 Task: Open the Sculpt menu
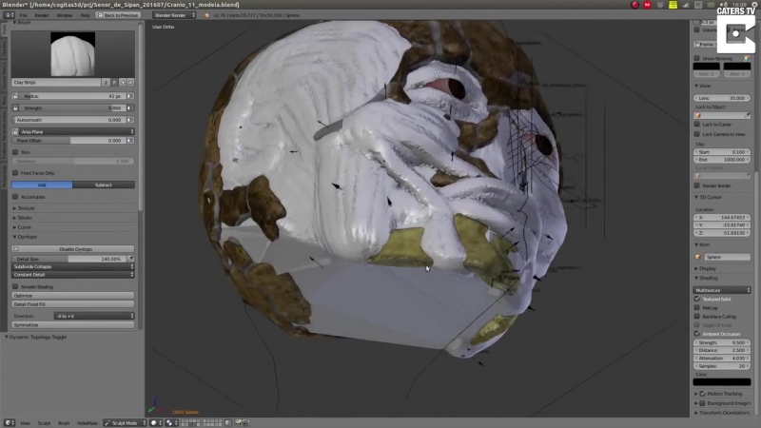pyautogui.click(x=44, y=423)
